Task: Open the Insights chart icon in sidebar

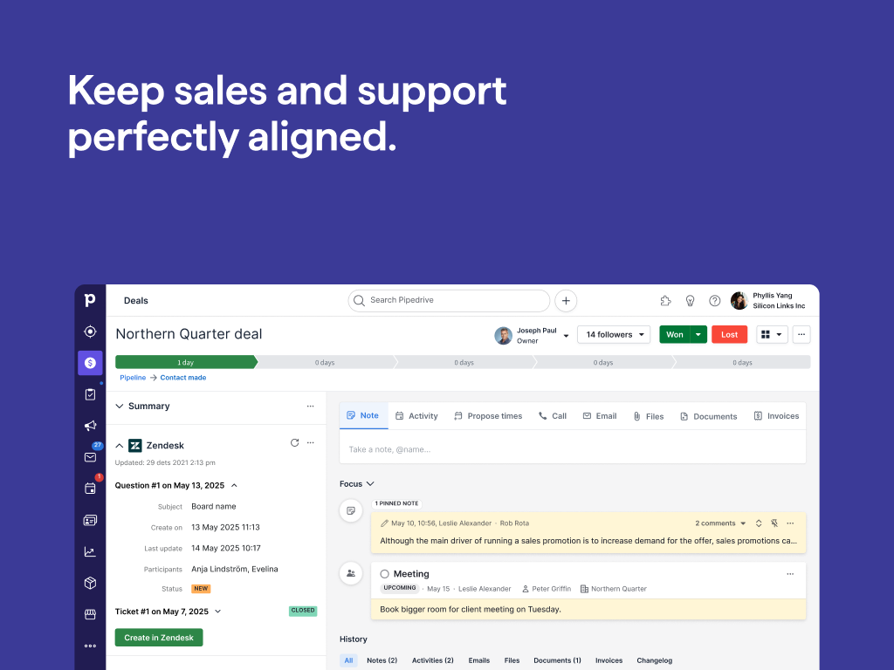Action: tap(90, 551)
